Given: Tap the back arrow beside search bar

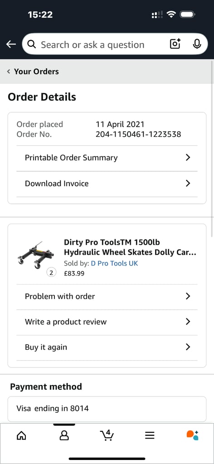Looking at the screenshot, I should tap(11, 44).
